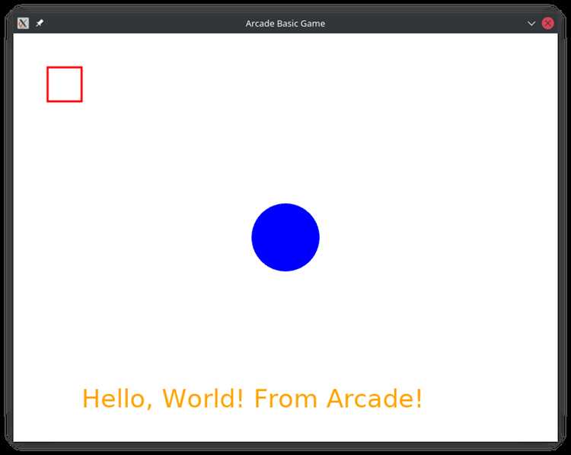Click the word "Hello," in orange text

[117, 399]
